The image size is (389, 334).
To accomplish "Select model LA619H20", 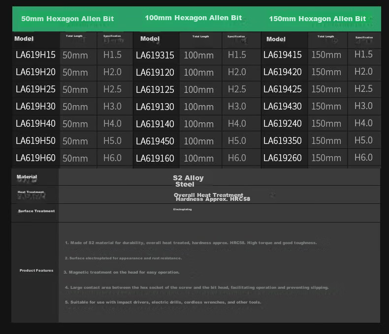I will 35,72.
